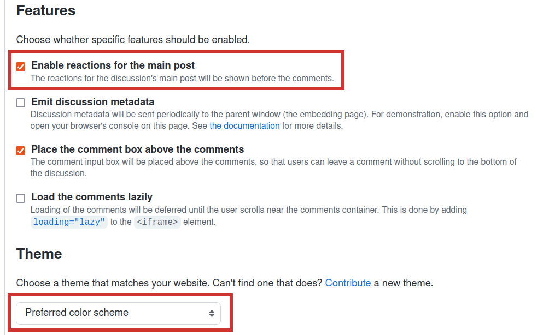Click the reactions shown before comments description text
Viewport: 549px width, 335px height.
click(182, 78)
